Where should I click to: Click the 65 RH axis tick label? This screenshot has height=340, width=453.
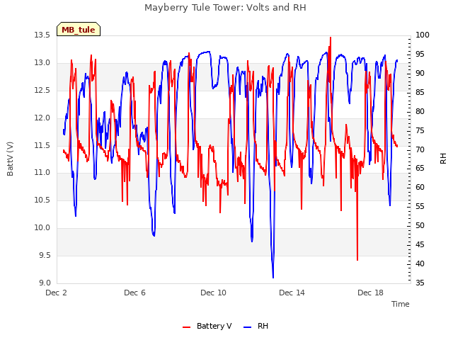pos(420,169)
